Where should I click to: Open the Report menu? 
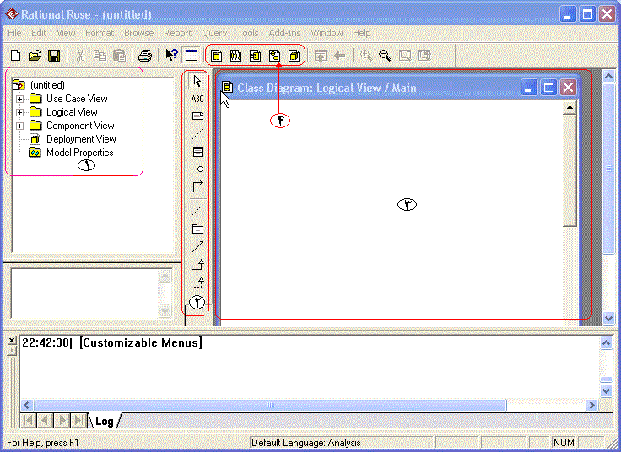click(x=177, y=33)
